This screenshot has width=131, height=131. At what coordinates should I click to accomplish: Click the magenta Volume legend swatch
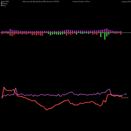click(2, 3)
